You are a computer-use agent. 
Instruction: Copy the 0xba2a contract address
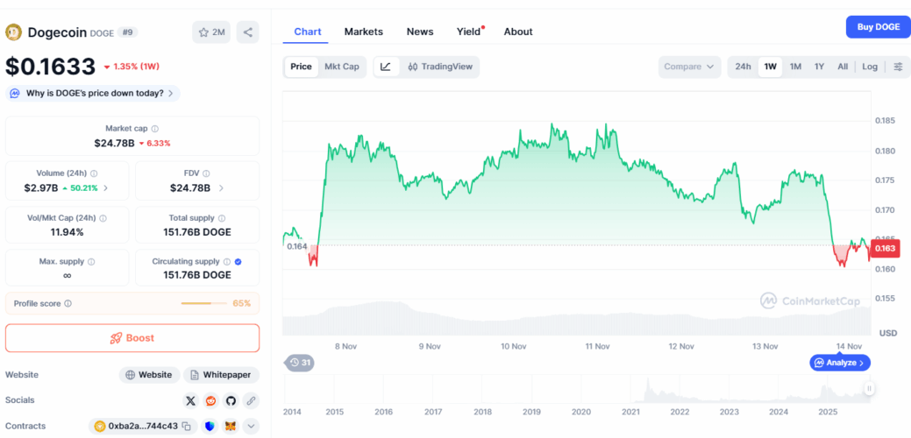coord(140,427)
